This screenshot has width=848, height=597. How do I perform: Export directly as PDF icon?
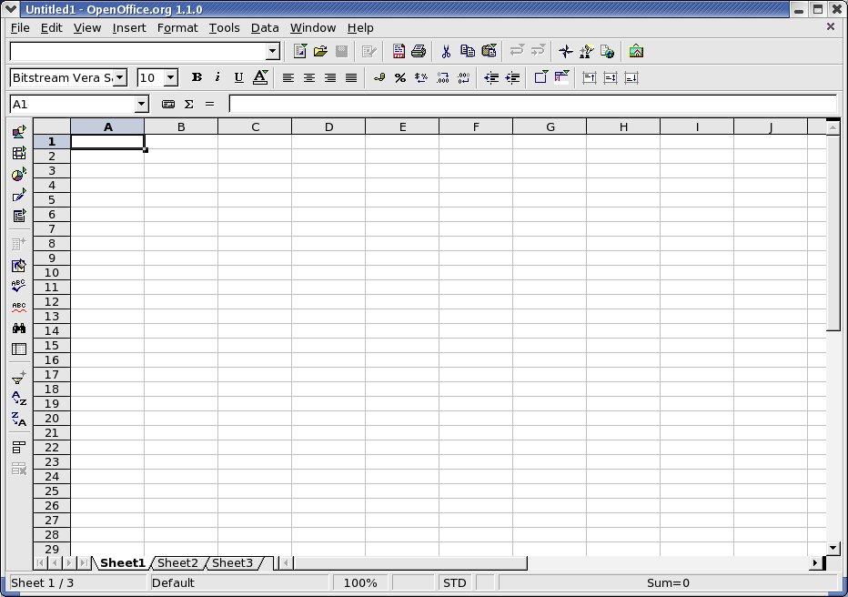click(x=399, y=51)
